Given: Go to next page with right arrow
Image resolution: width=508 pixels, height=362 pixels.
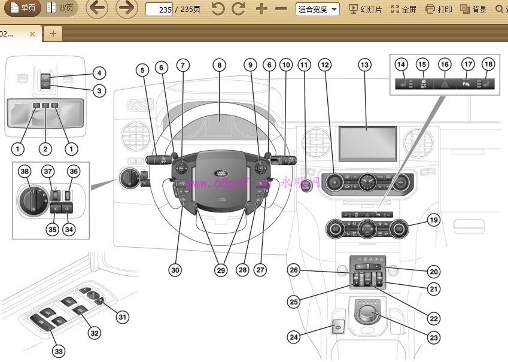Looking at the screenshot, I should point(126,8).
